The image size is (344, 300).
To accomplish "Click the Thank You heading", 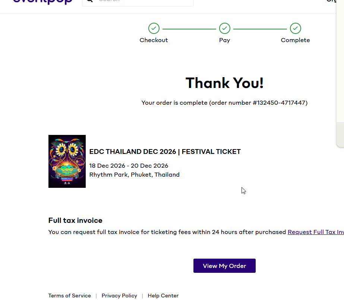I will pos(224,83).
